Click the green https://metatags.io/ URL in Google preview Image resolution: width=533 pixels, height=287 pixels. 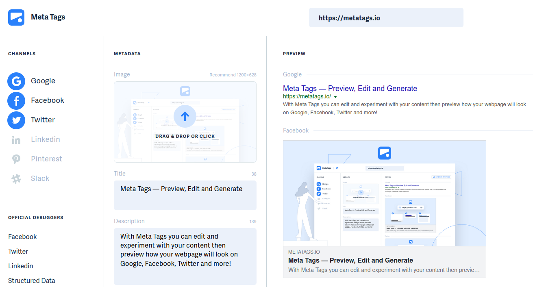click(x=307, y=96)
